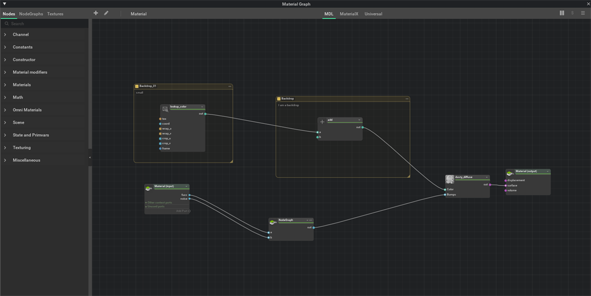Click the coord port on lookup_color
591x296 pixels.
160,124
